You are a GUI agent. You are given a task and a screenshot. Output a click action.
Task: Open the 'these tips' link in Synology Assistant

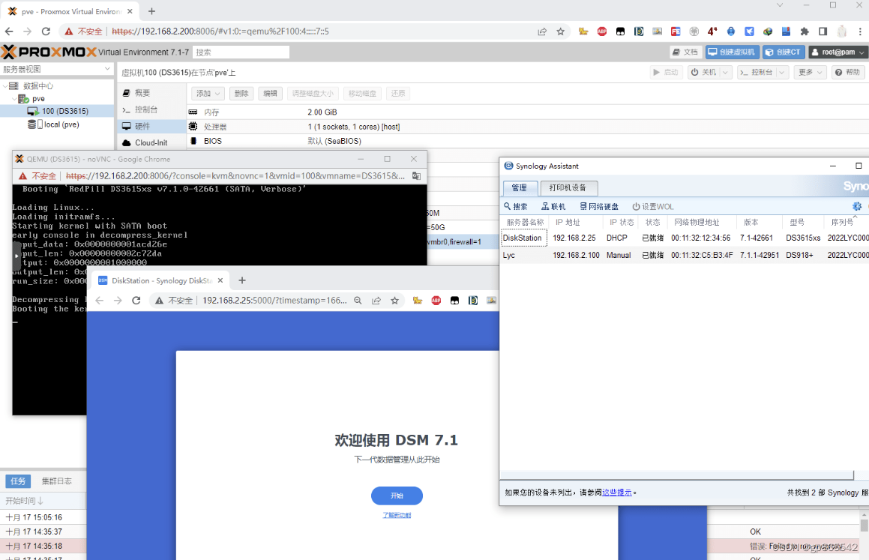[617, 493]
